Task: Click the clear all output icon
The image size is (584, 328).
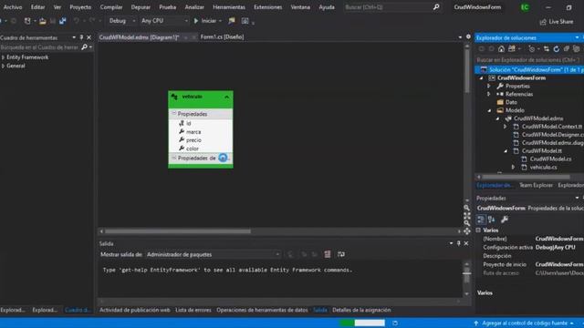Action: tap(328, 254)
